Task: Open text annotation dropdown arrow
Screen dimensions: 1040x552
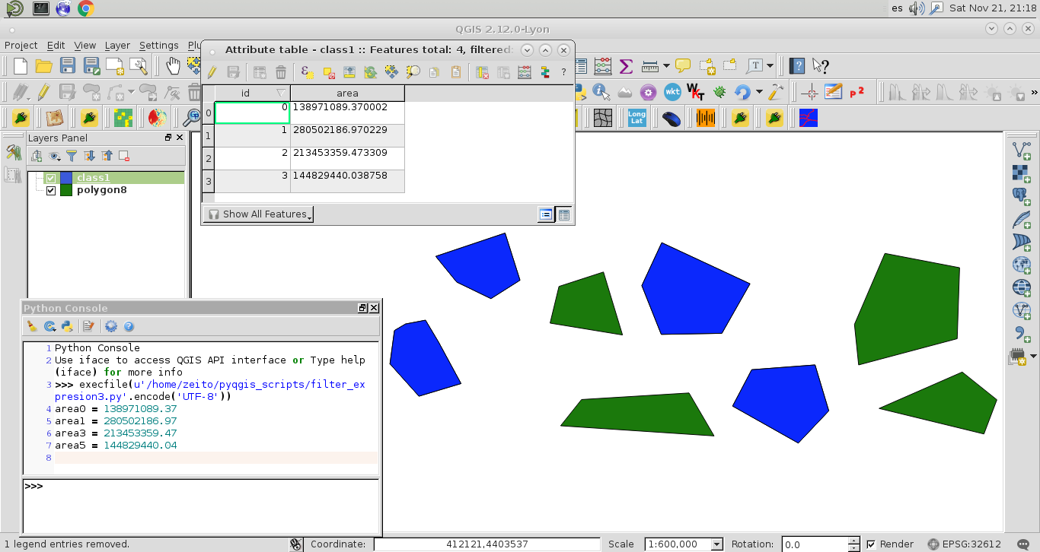Action: tap(770, 66)
